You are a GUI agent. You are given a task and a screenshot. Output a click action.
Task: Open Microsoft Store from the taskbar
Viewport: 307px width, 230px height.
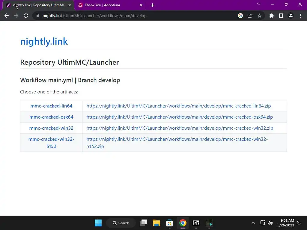170,223
